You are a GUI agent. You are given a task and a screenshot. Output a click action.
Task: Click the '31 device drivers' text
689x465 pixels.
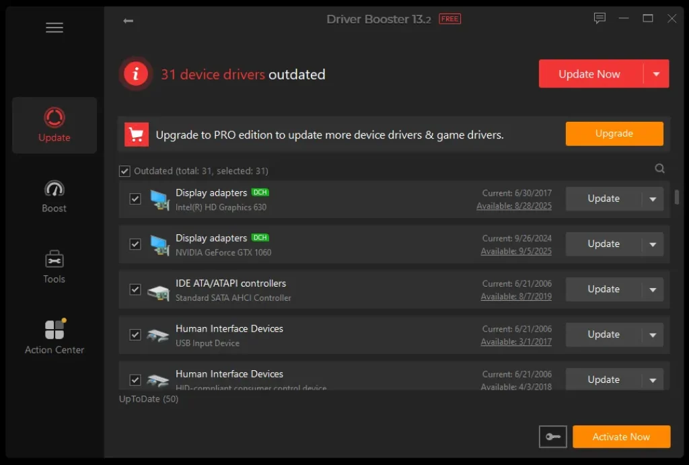coord(213,74)
